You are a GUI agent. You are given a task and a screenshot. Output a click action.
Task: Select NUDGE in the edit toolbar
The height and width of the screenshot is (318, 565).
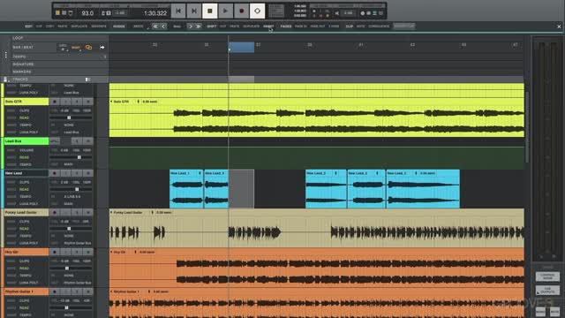point(119,26)
